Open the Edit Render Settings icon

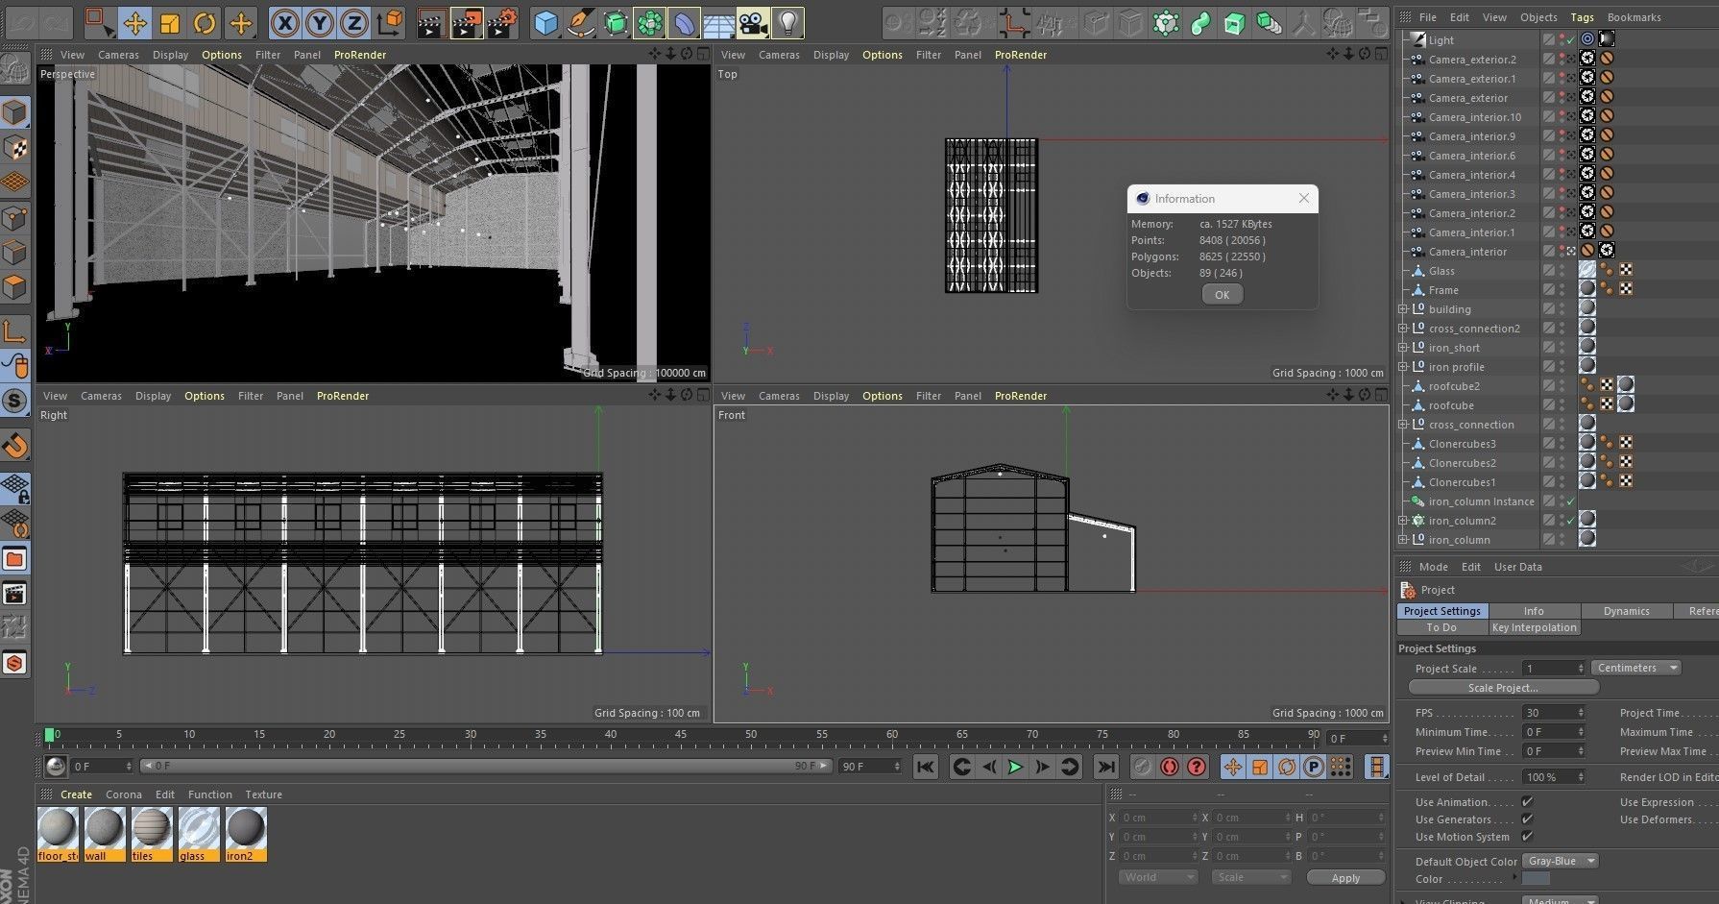501,23
